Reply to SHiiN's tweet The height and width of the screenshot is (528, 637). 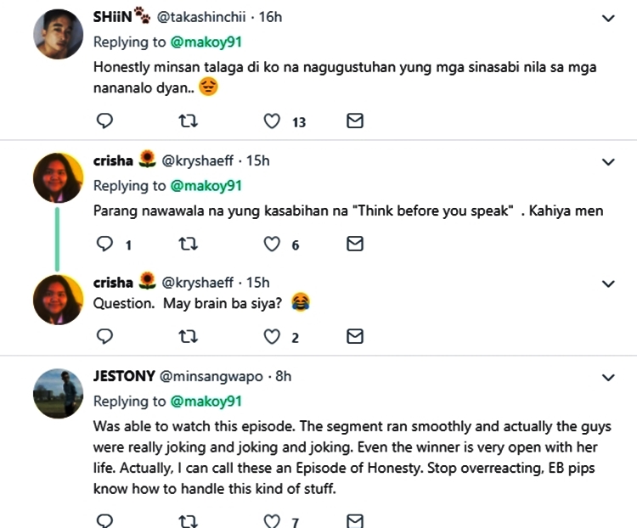(105, 121)
